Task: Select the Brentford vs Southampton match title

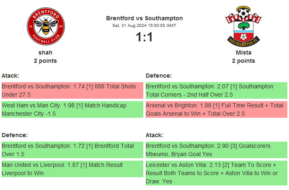Action: (x=144, y=18)
